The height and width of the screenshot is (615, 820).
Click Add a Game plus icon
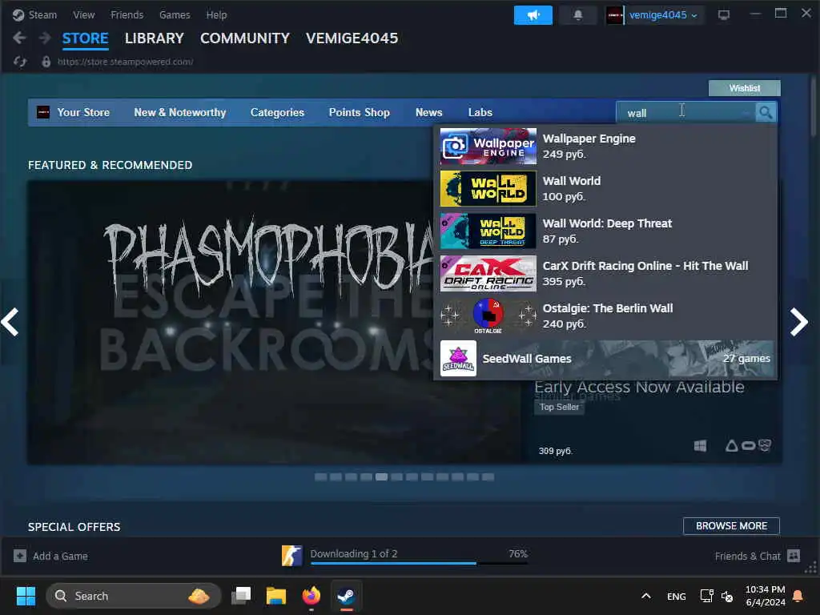pos(20,556)
